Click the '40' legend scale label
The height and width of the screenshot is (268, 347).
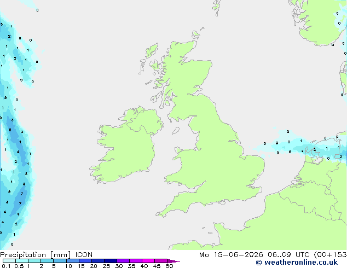144,266
